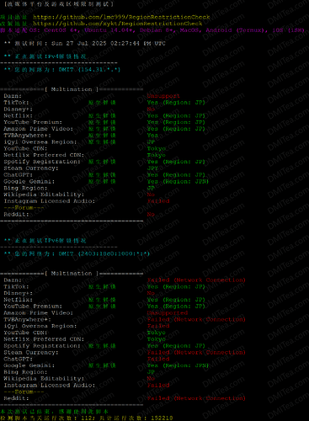This screenshot has width=309, height=421.
Task: Click "Instagram Licensed Audio:" label in IPv6 results
Action: (x=50, y=386)
